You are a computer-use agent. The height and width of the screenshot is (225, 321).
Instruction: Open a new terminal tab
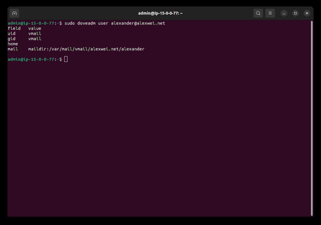tap(14, 13)
